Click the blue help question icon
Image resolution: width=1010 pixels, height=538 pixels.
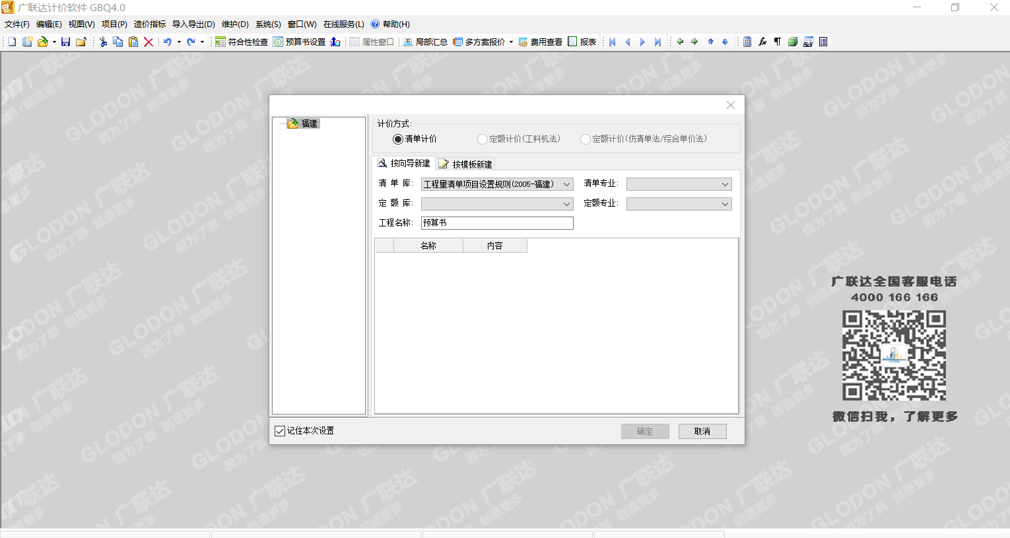pos(375,24)
